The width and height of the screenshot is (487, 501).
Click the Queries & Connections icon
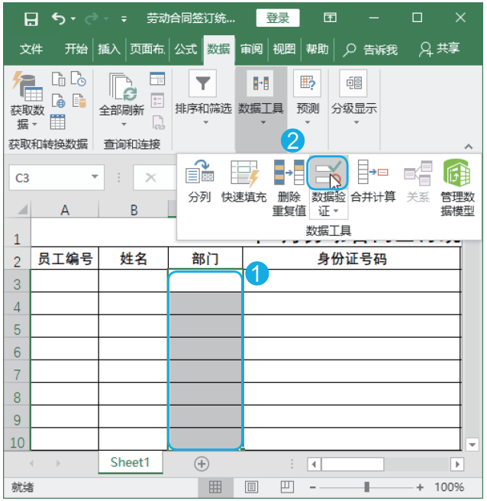point(157,79)
